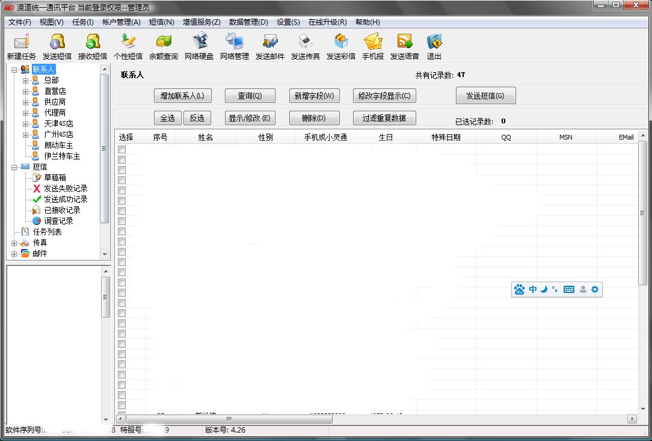
Task: Click the 退出 exit icon
Action: [x=434, y=46]
